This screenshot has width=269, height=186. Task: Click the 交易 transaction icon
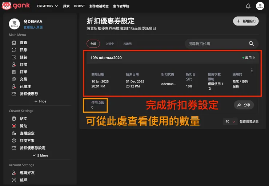(x=14, y=79)
